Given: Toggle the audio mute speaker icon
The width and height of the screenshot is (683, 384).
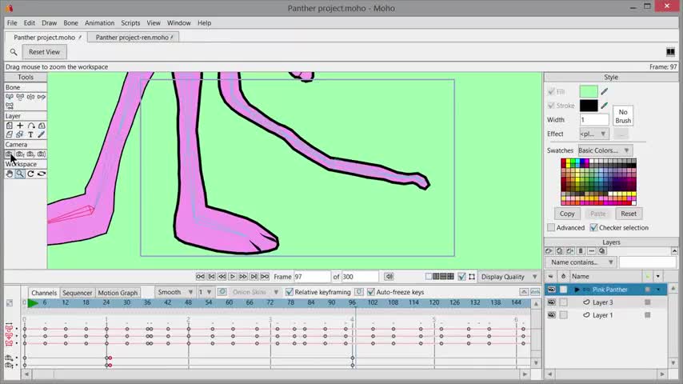Looking at the screenshot, I should coord(389,277).
